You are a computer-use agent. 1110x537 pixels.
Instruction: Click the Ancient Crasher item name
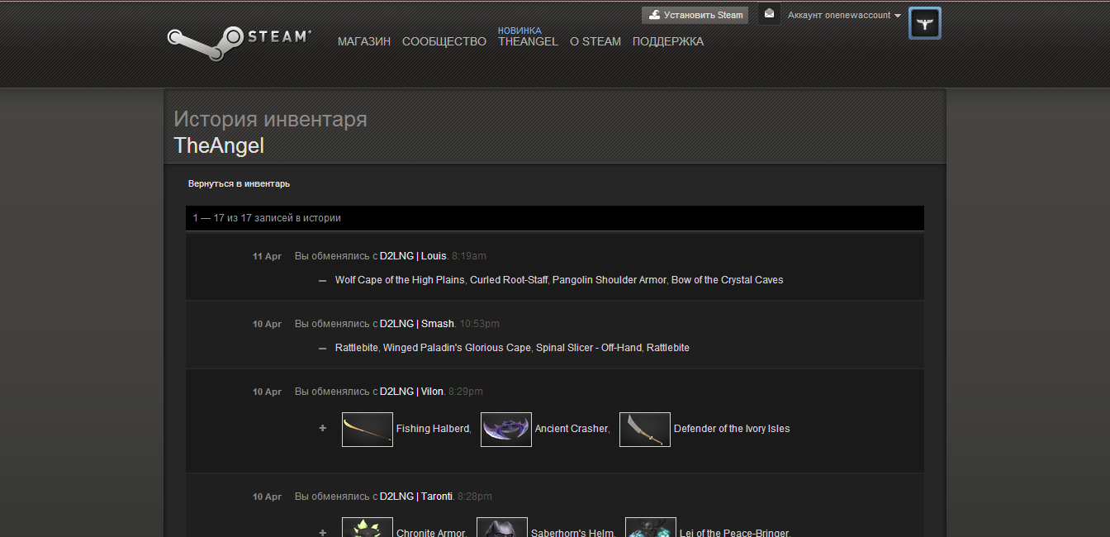point(571,429)
